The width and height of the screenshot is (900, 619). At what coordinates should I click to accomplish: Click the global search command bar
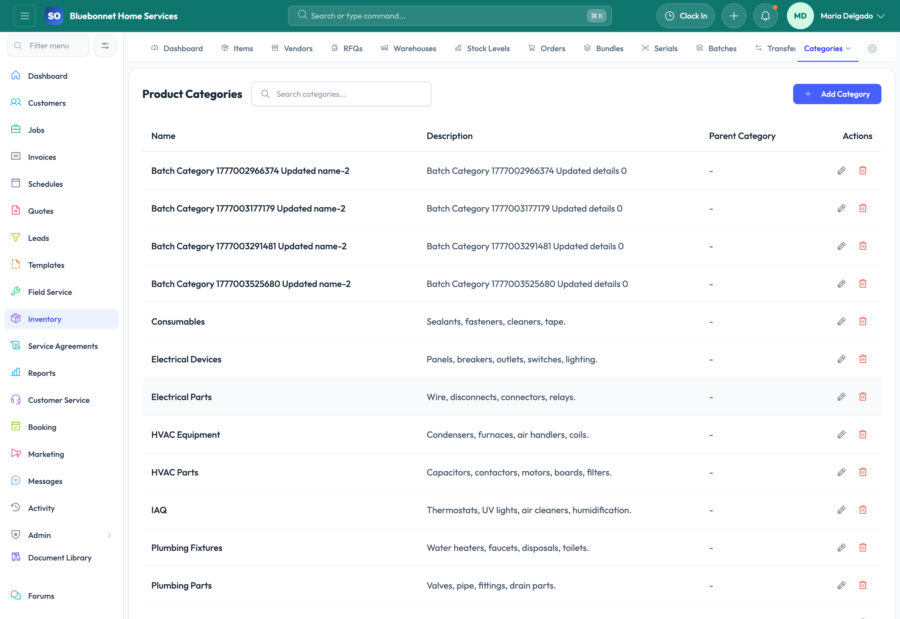[x=450, y=16]
